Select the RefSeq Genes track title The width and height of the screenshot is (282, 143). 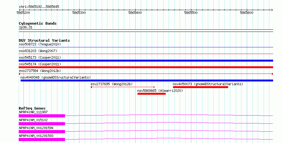[x=32, y=108]
